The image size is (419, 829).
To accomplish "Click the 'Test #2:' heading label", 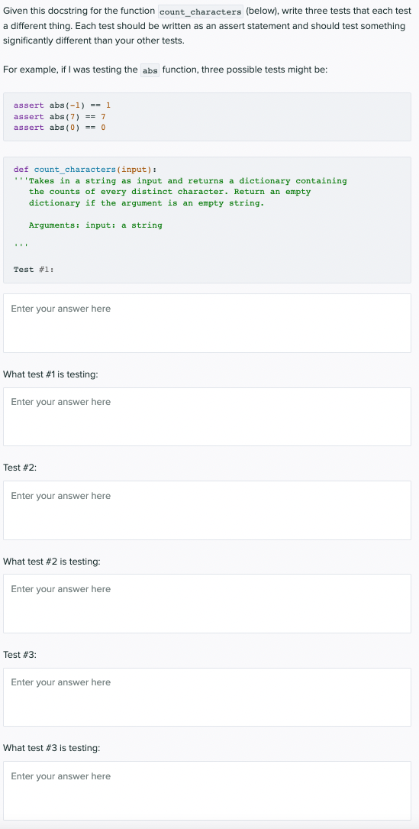I will 20,468.
